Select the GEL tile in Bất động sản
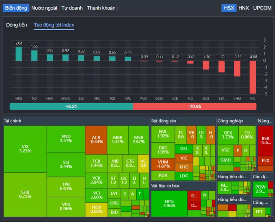Viewport: 275px width, 222px height. (184, 149)
